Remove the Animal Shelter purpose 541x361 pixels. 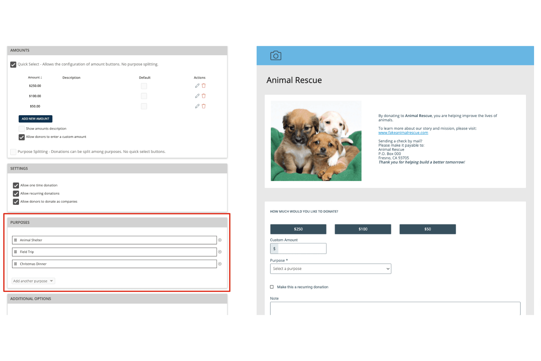point(220,240)
